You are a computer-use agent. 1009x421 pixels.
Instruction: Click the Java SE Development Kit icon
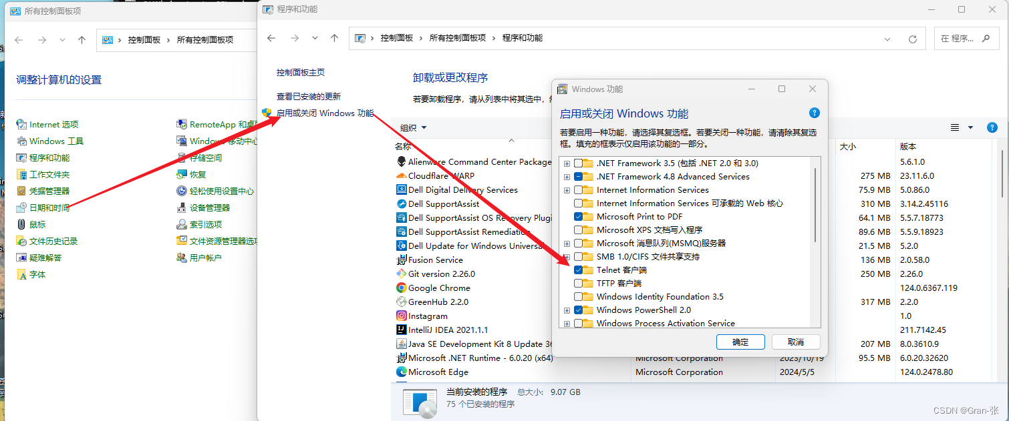(x=402, y=344)
